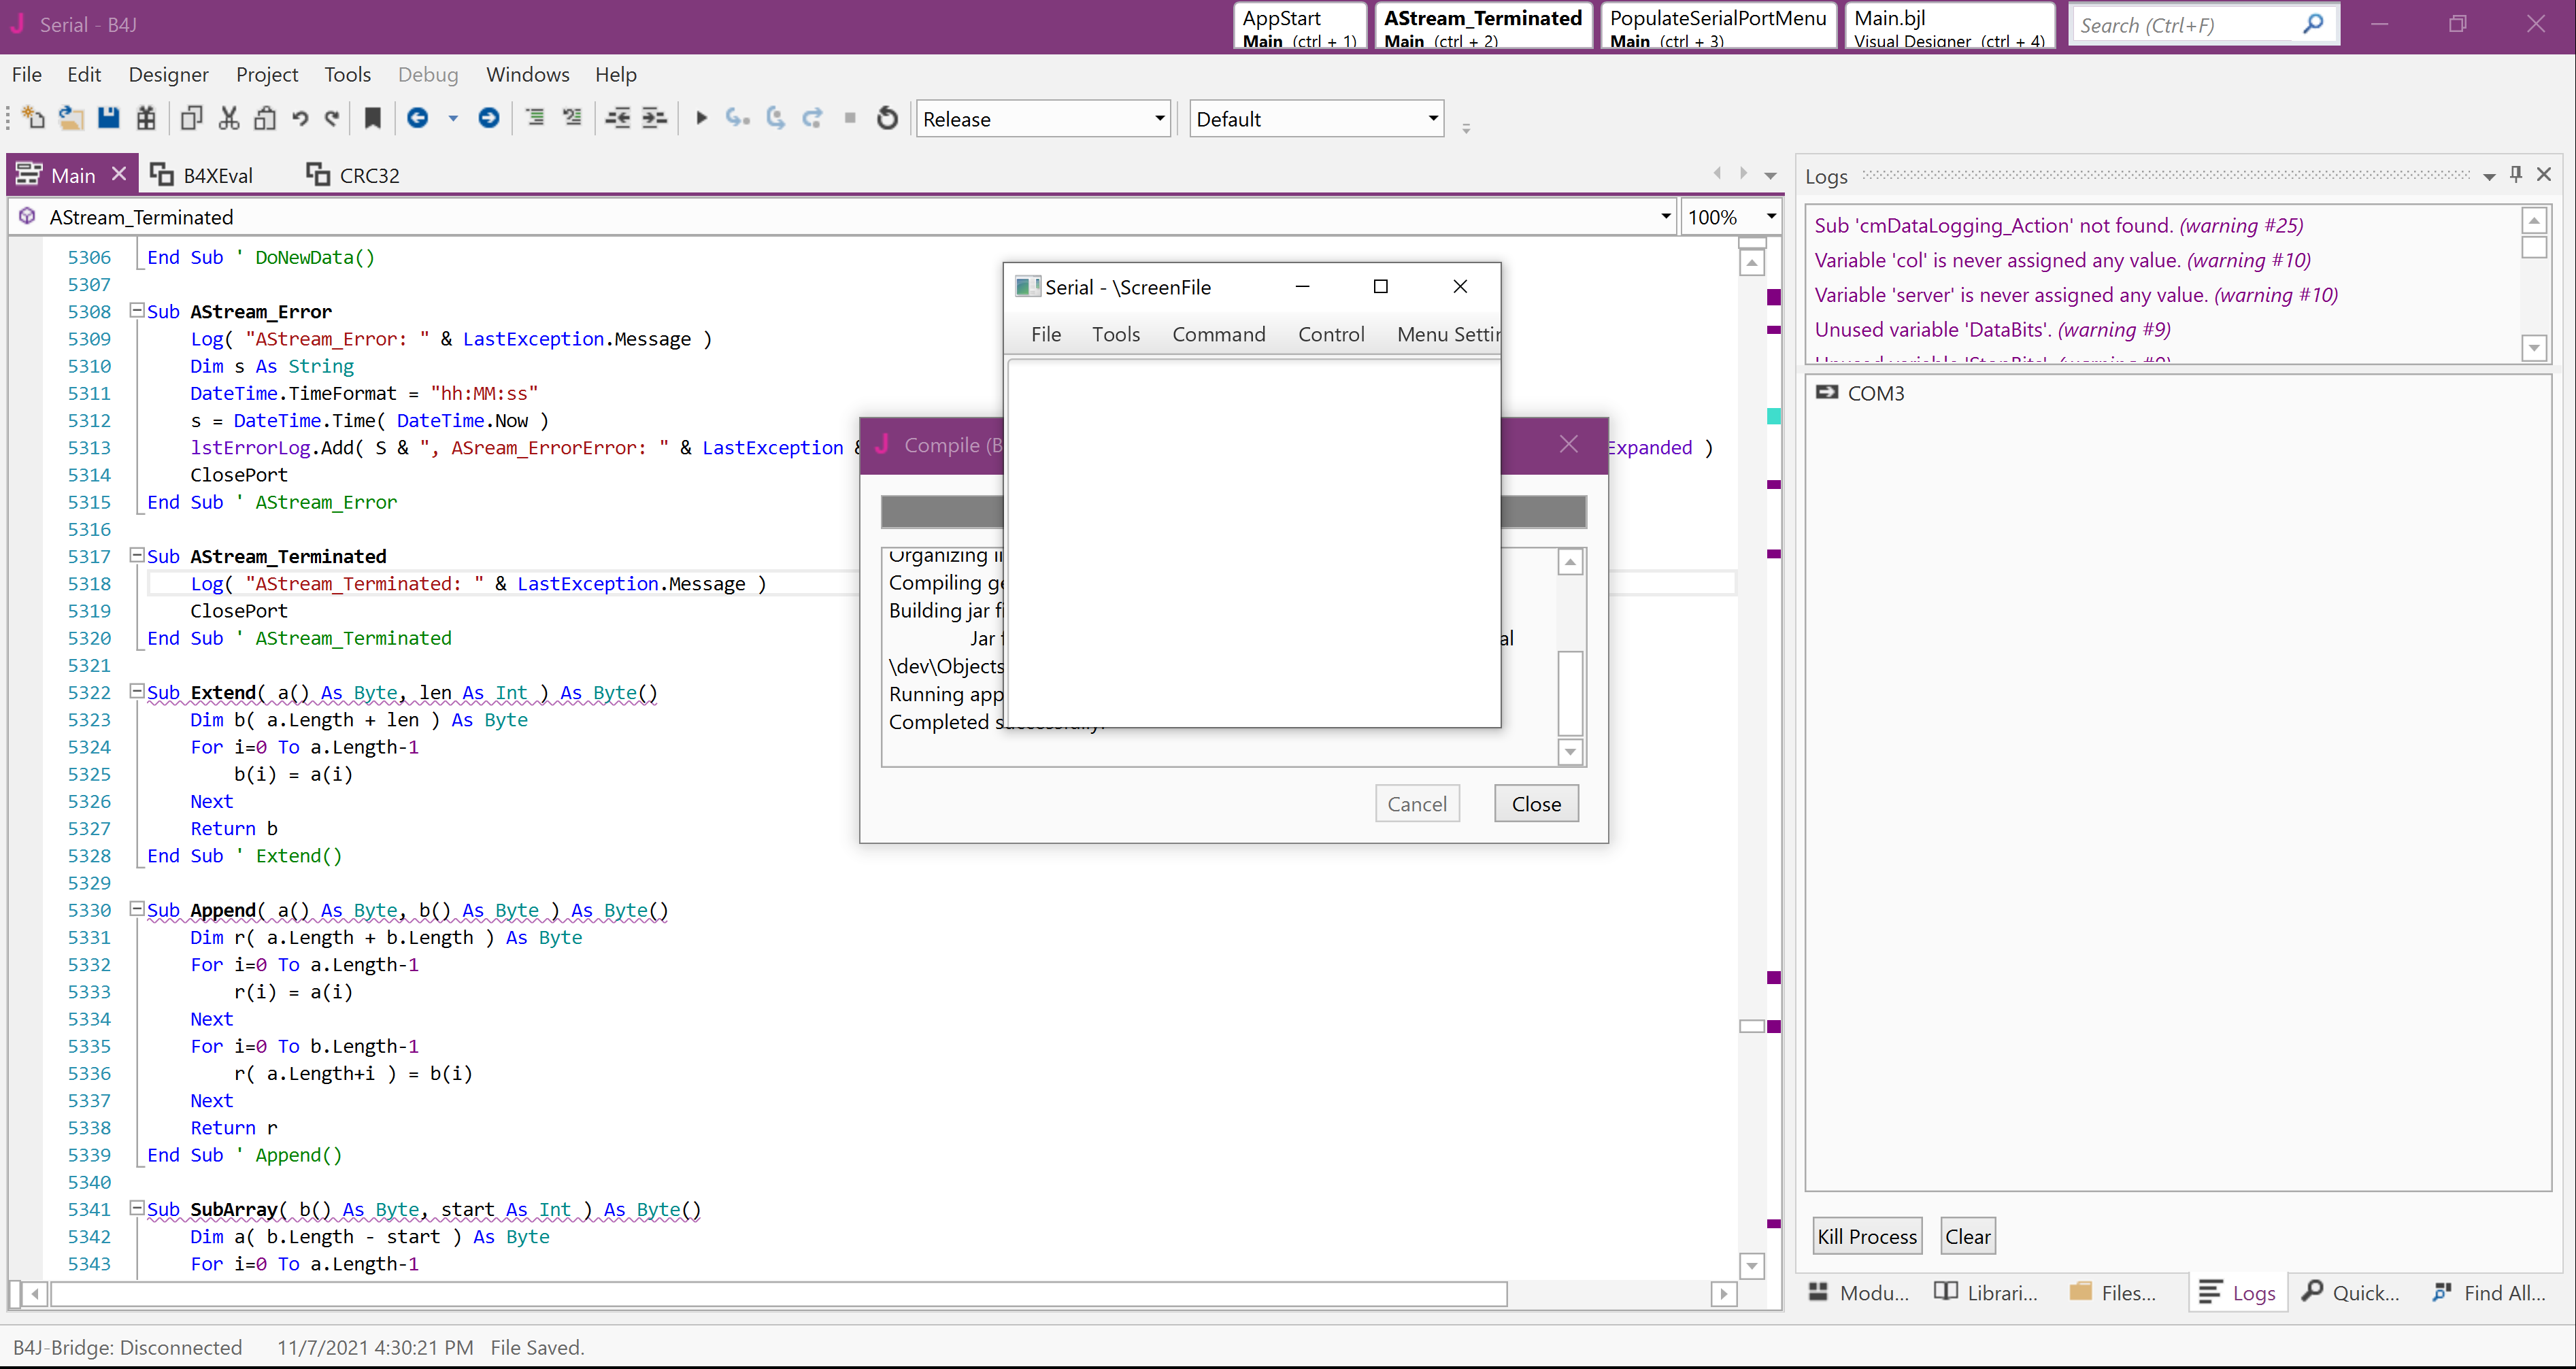Run the project with play icon
The image size is (2576, 1369).
(x=701, y=118)
